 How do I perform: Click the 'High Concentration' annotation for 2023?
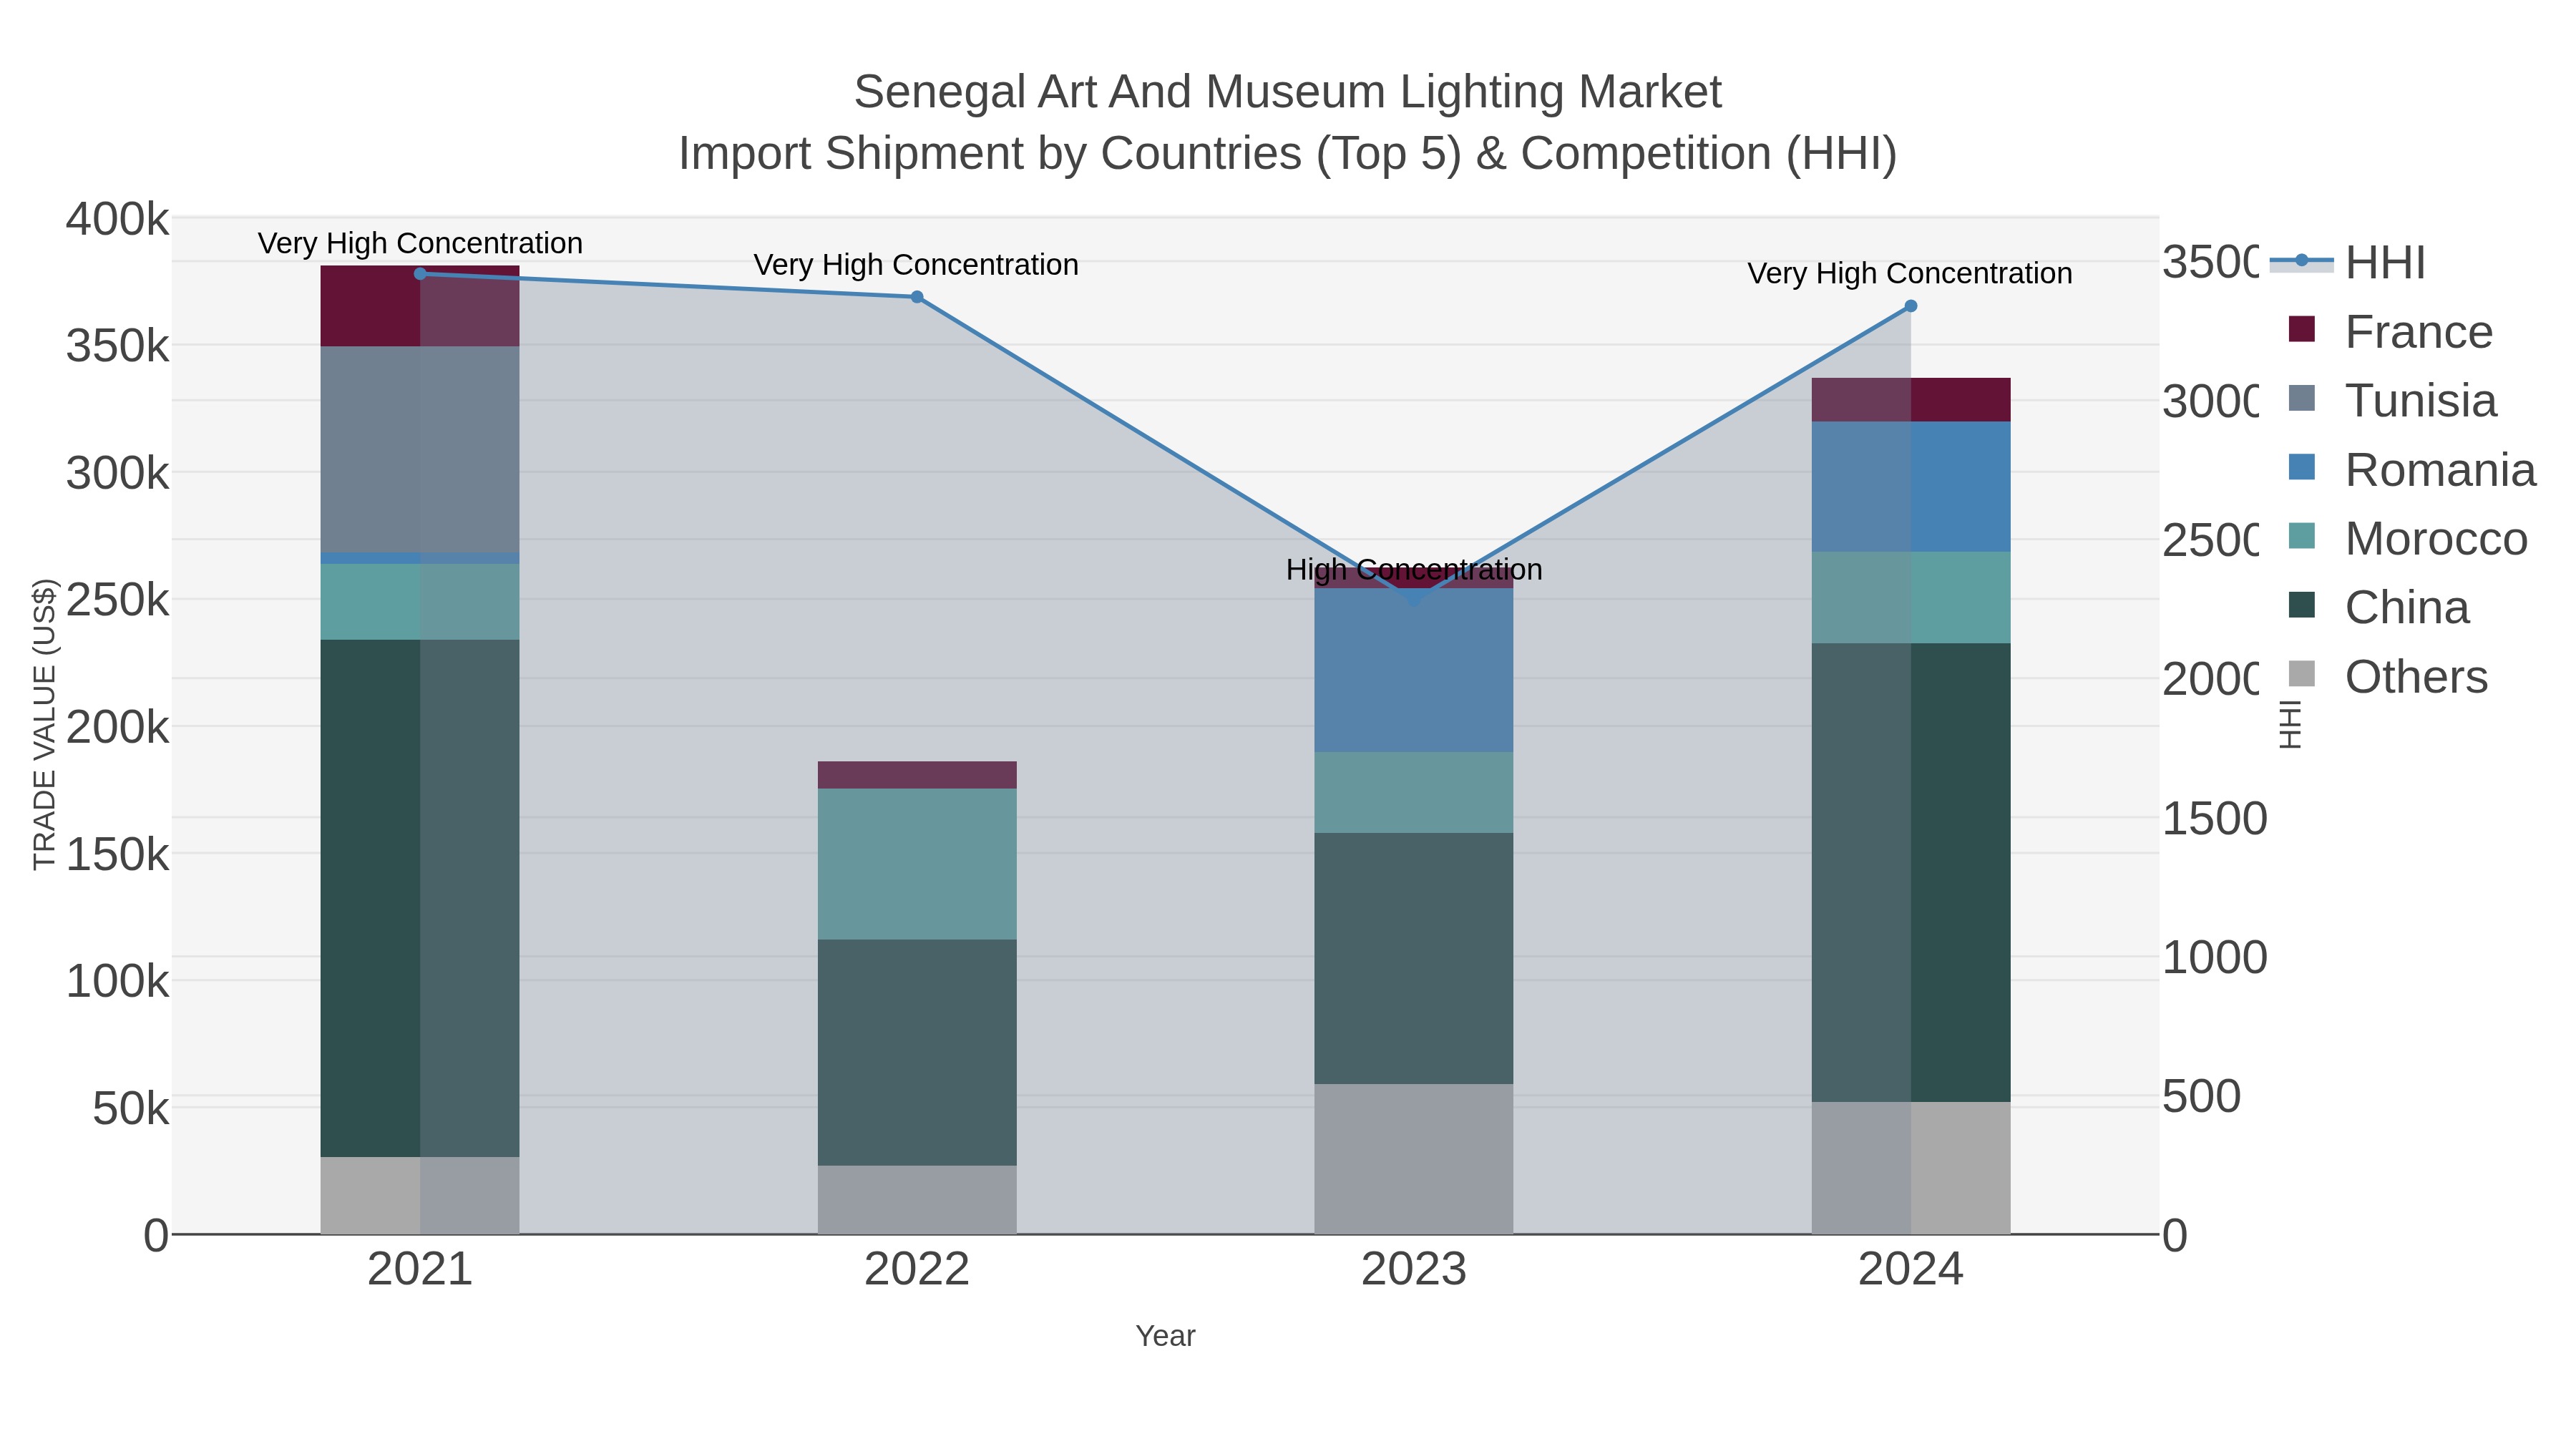[x=1414, y=570]
